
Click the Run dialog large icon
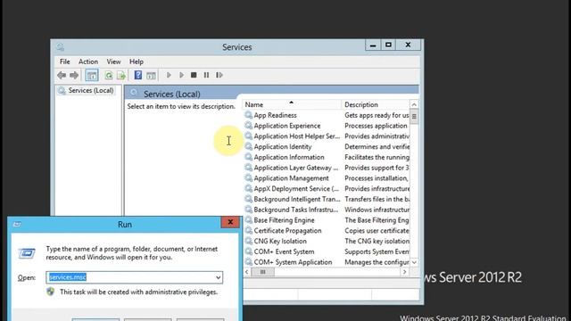(27, 253)
